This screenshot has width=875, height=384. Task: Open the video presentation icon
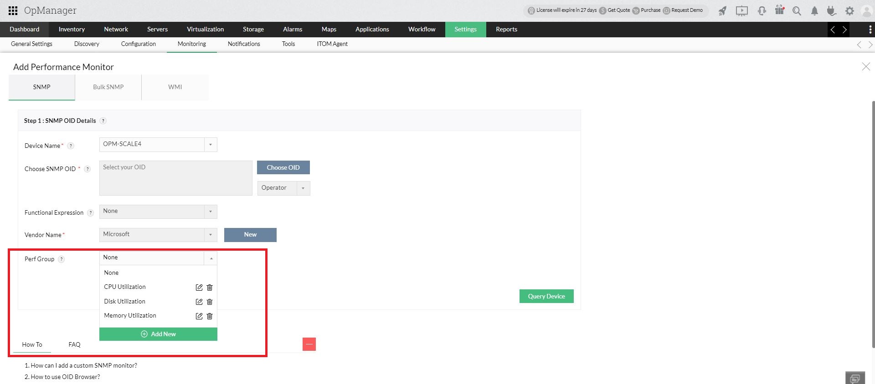(742, 11)
